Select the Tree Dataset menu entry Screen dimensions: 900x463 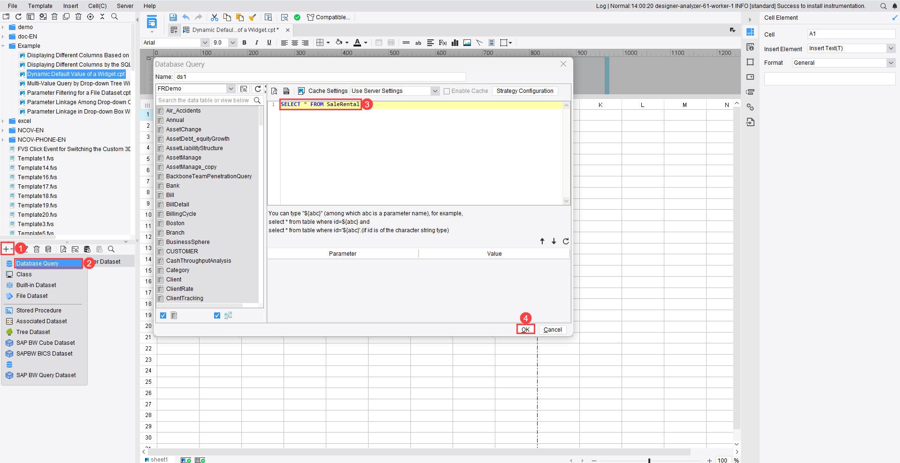[x=33, y=332]
